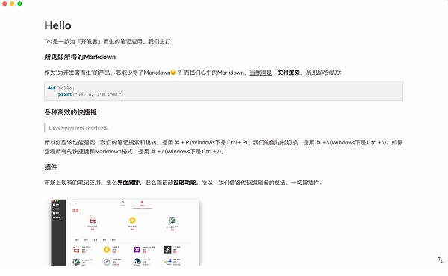Click the "各种高效的快捷键" heading
The image size is (448, 276).
[x=70, y=112]
